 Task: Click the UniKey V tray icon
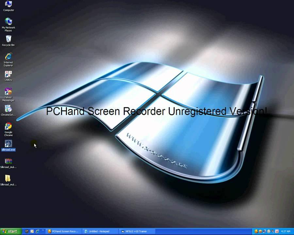(277, 231)
